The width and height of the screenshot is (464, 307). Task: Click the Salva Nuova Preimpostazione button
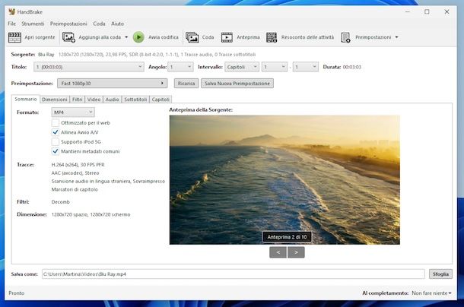[x=236, y=83]
